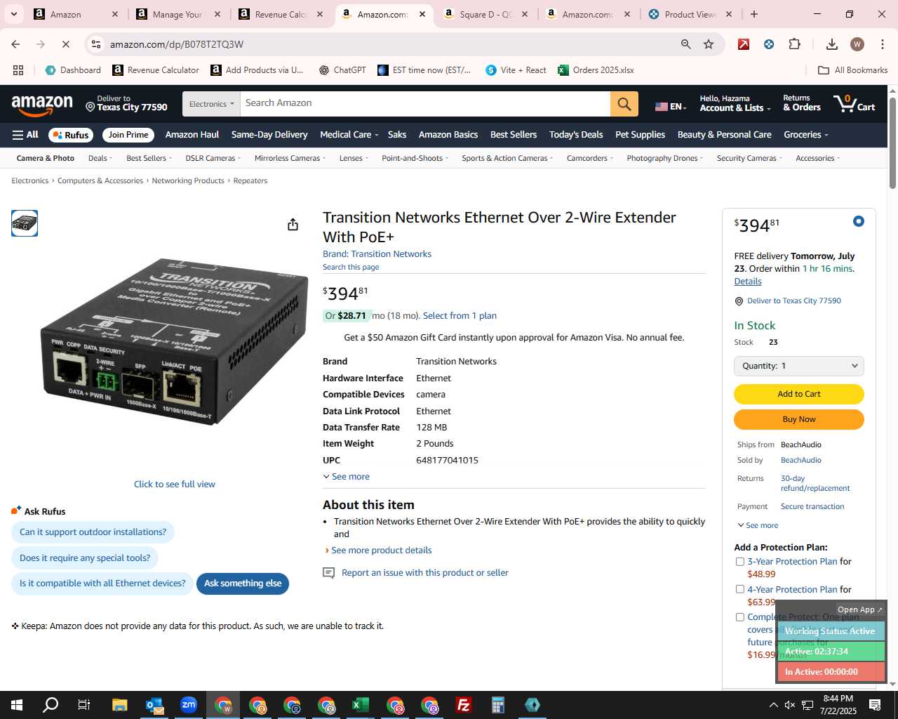This screenshot has width=898, height=719.
Task: Click Buy Now button
Action: pos(798,419)
